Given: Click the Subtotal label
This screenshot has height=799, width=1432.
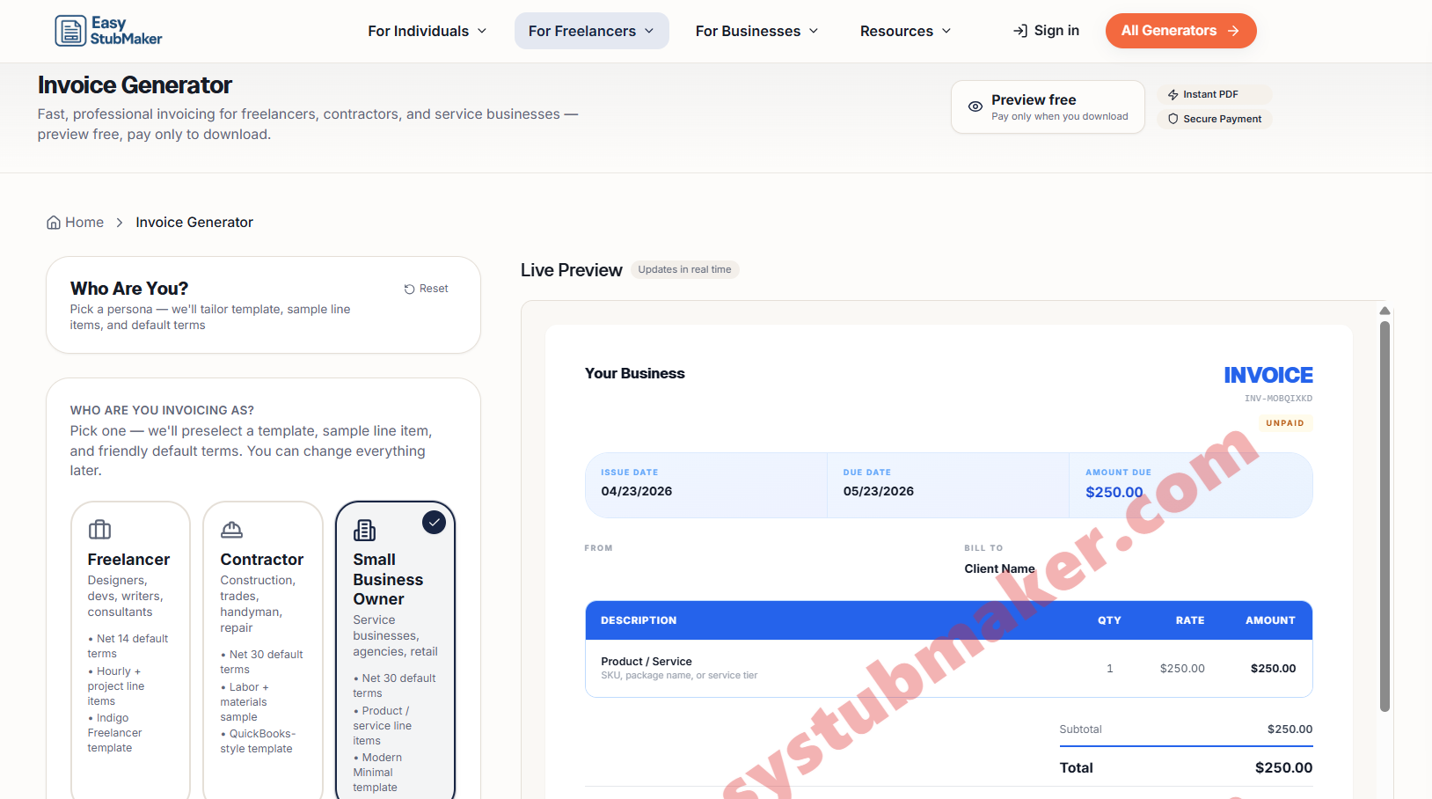Looking at the screenshot, I should (1080, 729).
